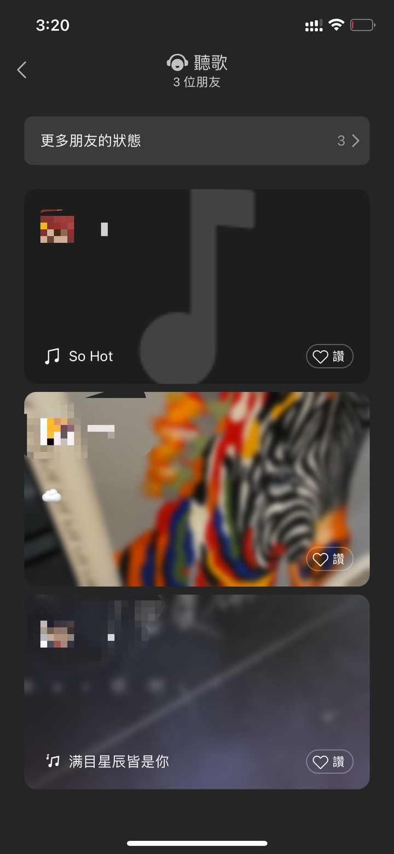Screen dimensions: 394x854
Task: Open the red pixelated avatar profile
Action: pos(57,226)
